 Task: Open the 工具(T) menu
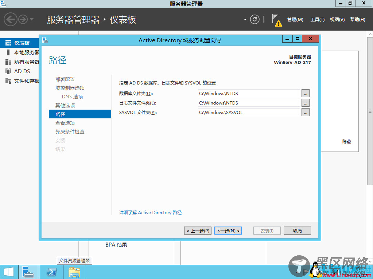click(317, 20)
